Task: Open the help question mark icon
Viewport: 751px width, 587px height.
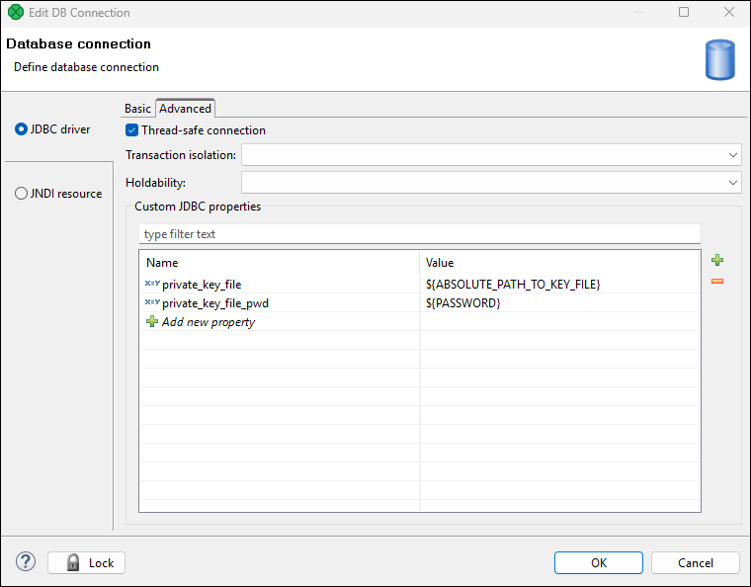Action: click(26, 562)
